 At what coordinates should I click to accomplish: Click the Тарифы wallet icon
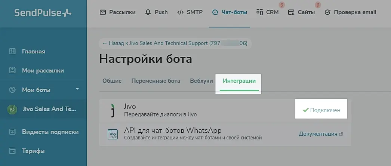coord(12,151)
